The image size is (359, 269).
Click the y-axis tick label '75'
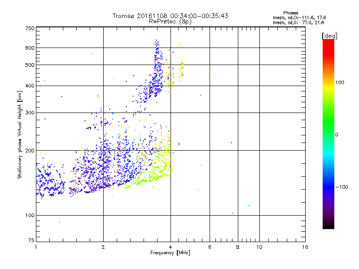(31, 240)
